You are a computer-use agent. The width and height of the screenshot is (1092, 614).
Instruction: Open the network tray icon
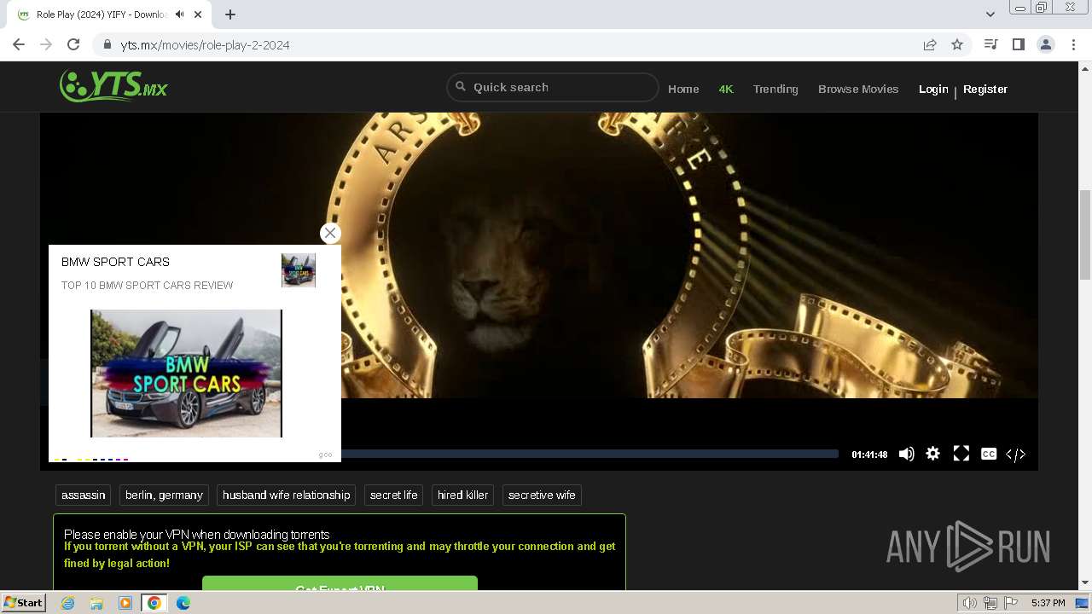pyautogui.click(x=990, y=603)
